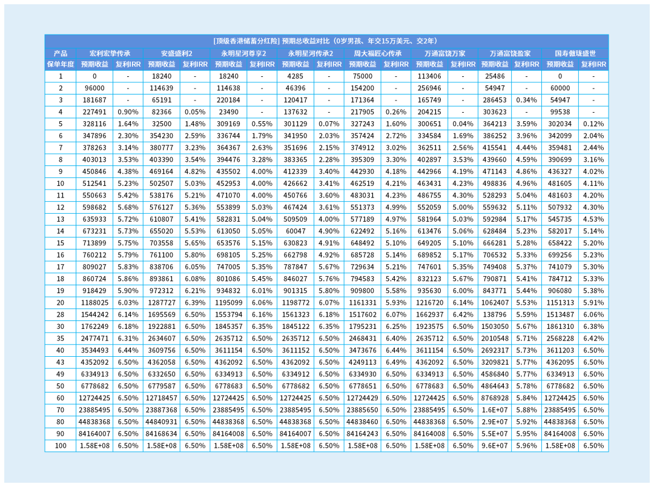Click the value 114639

tap(162, 88)
